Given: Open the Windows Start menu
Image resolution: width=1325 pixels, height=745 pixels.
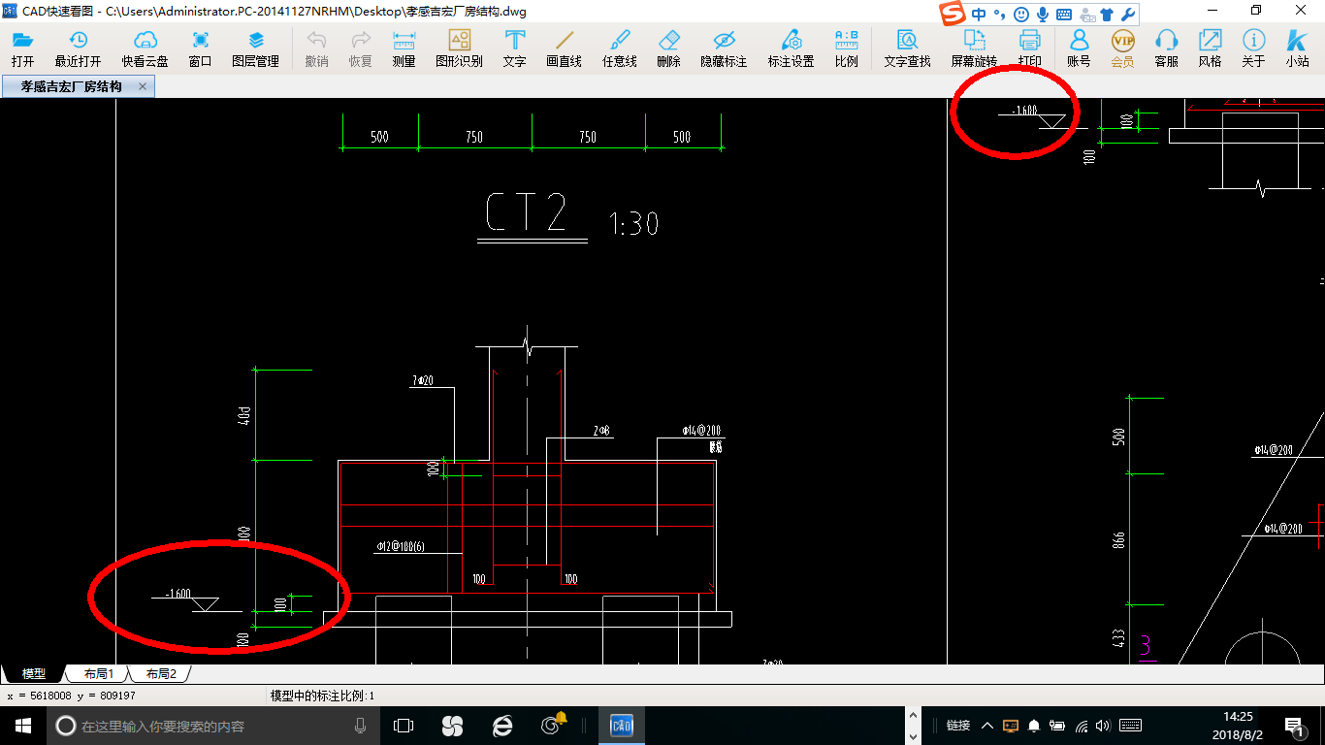Looking at the screenshot, I should click(x=22, y=726).
